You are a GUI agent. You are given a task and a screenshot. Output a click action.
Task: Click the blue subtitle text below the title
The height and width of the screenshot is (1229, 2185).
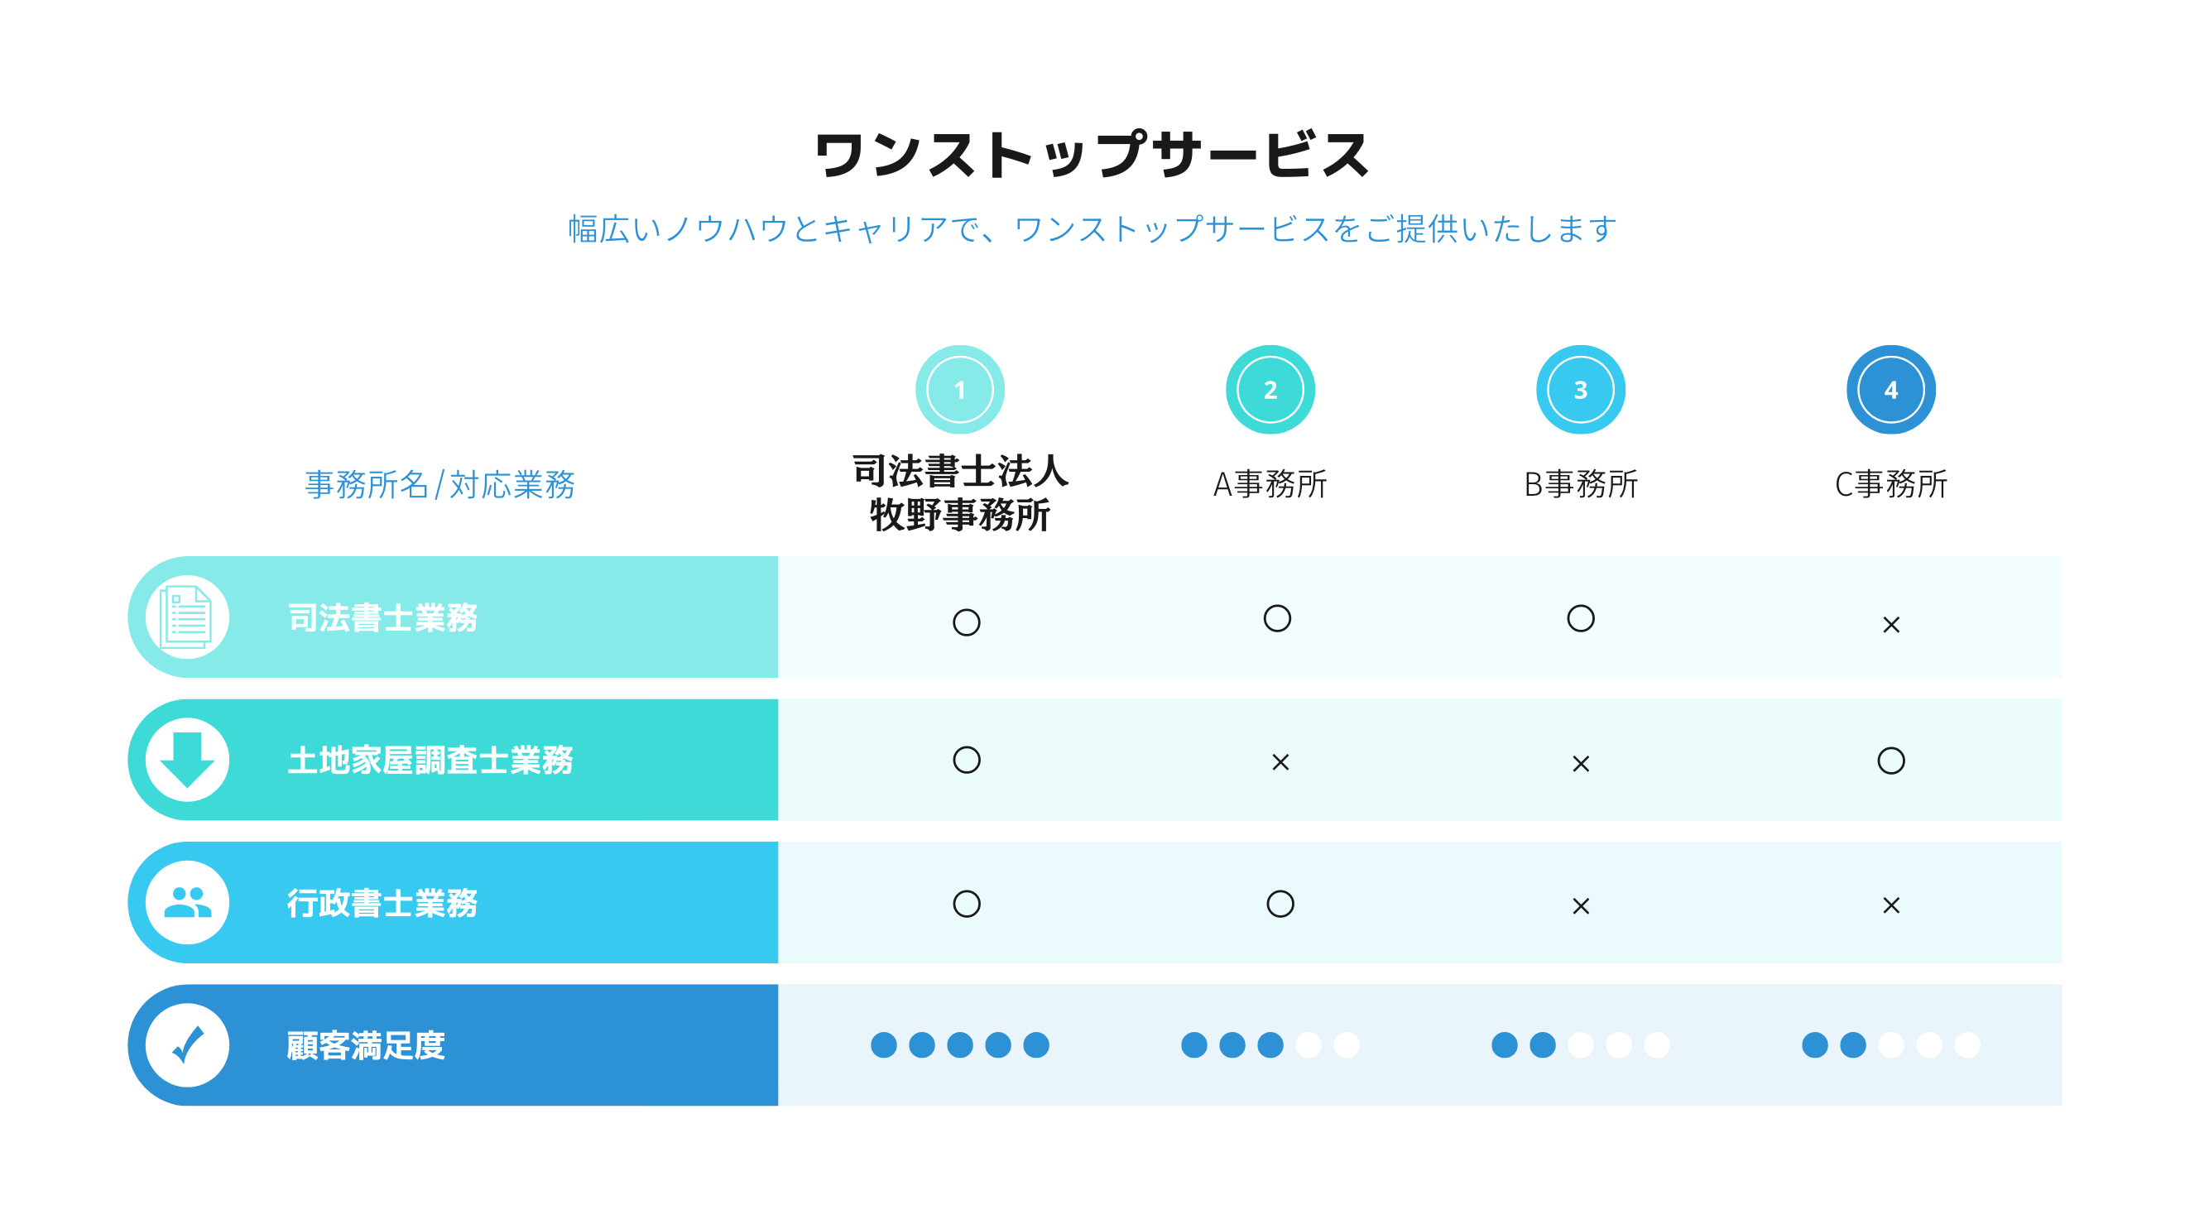pyautogui.click(x=1092, y=229)
